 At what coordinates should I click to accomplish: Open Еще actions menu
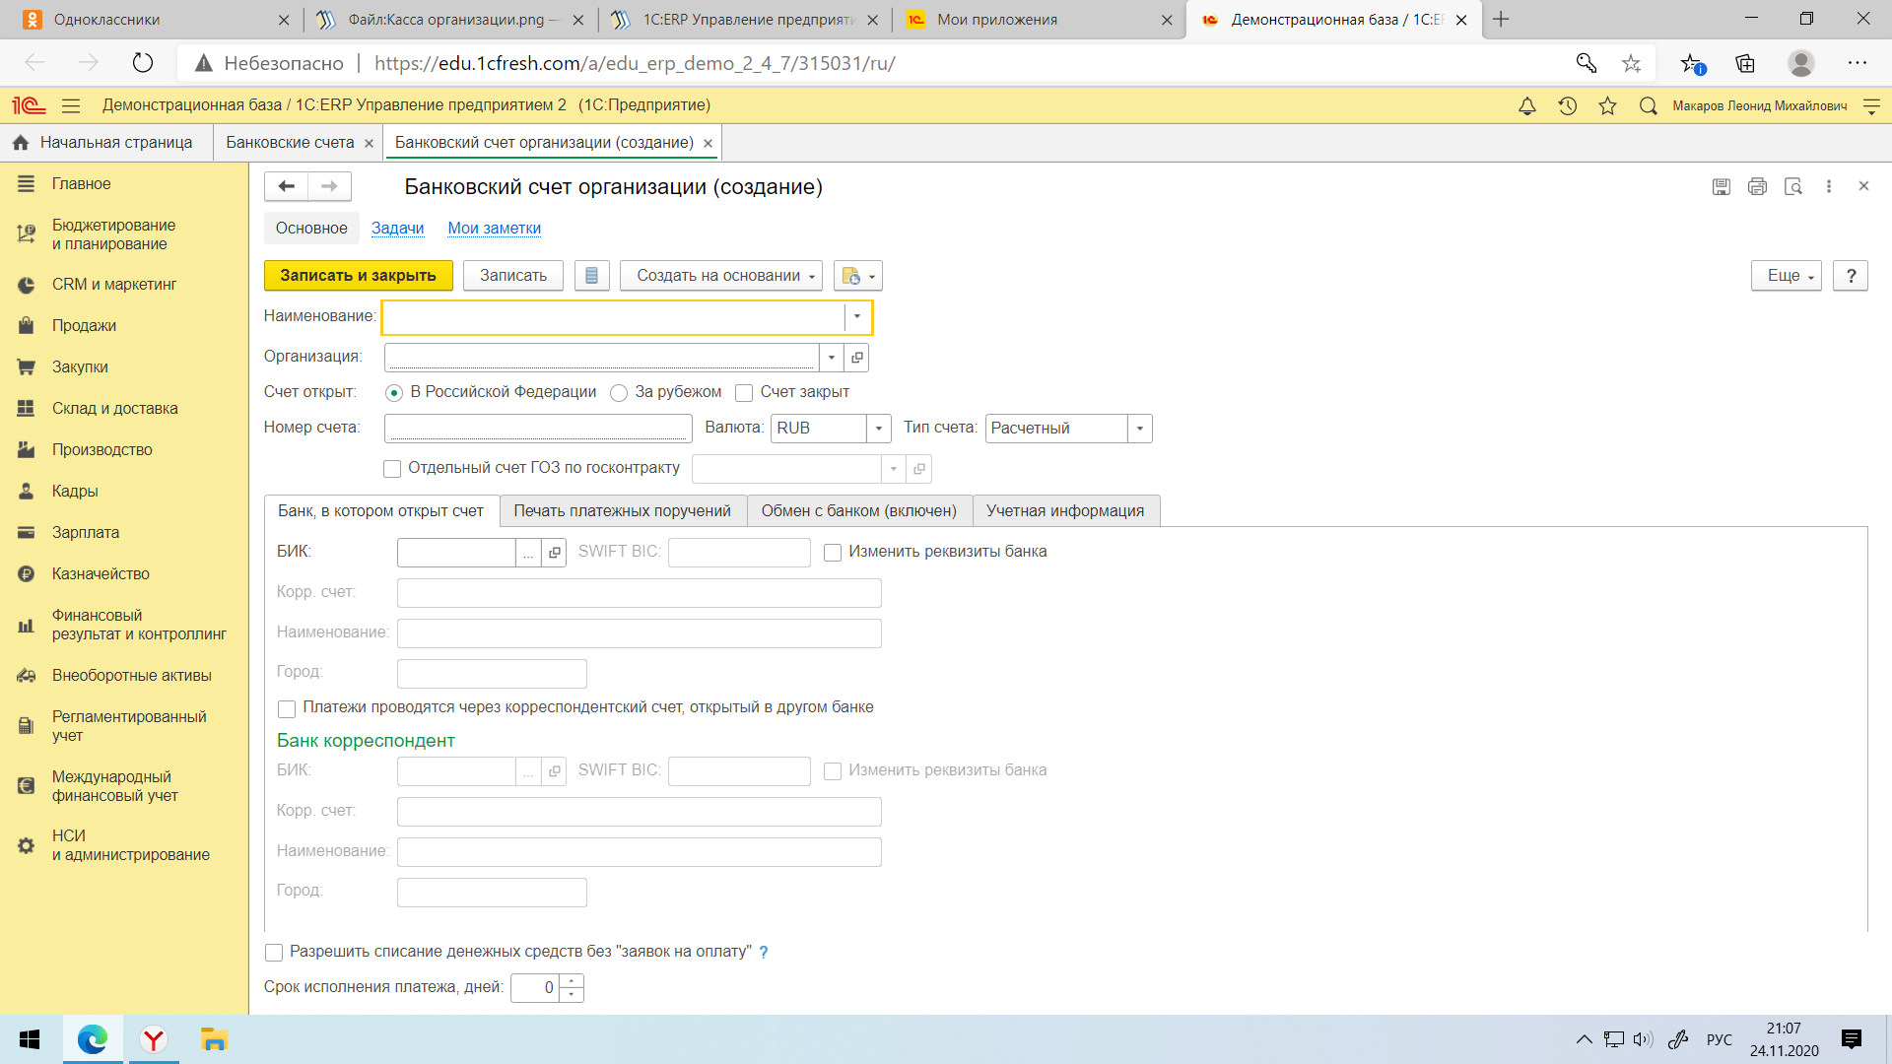coord(1787,276)
